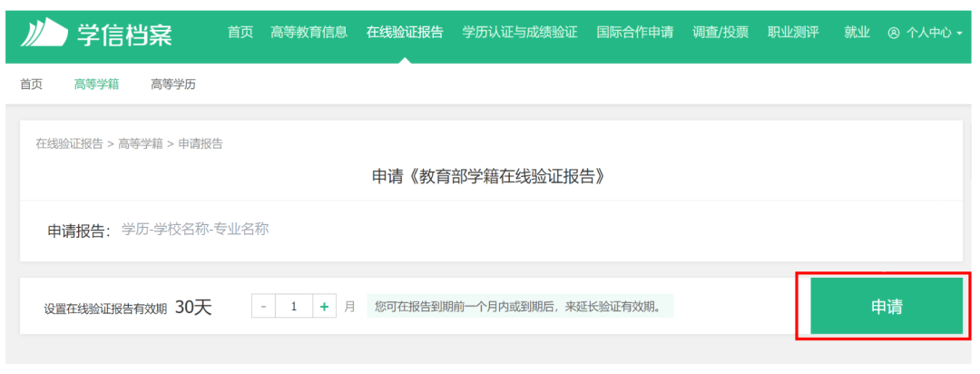Expand the 个人中心 dropdown arrow

(959, 34)
